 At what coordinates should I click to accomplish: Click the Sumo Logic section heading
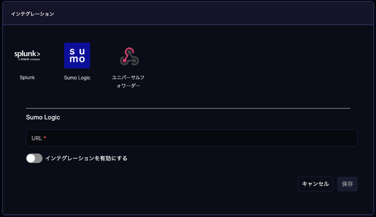pos(43,117)
